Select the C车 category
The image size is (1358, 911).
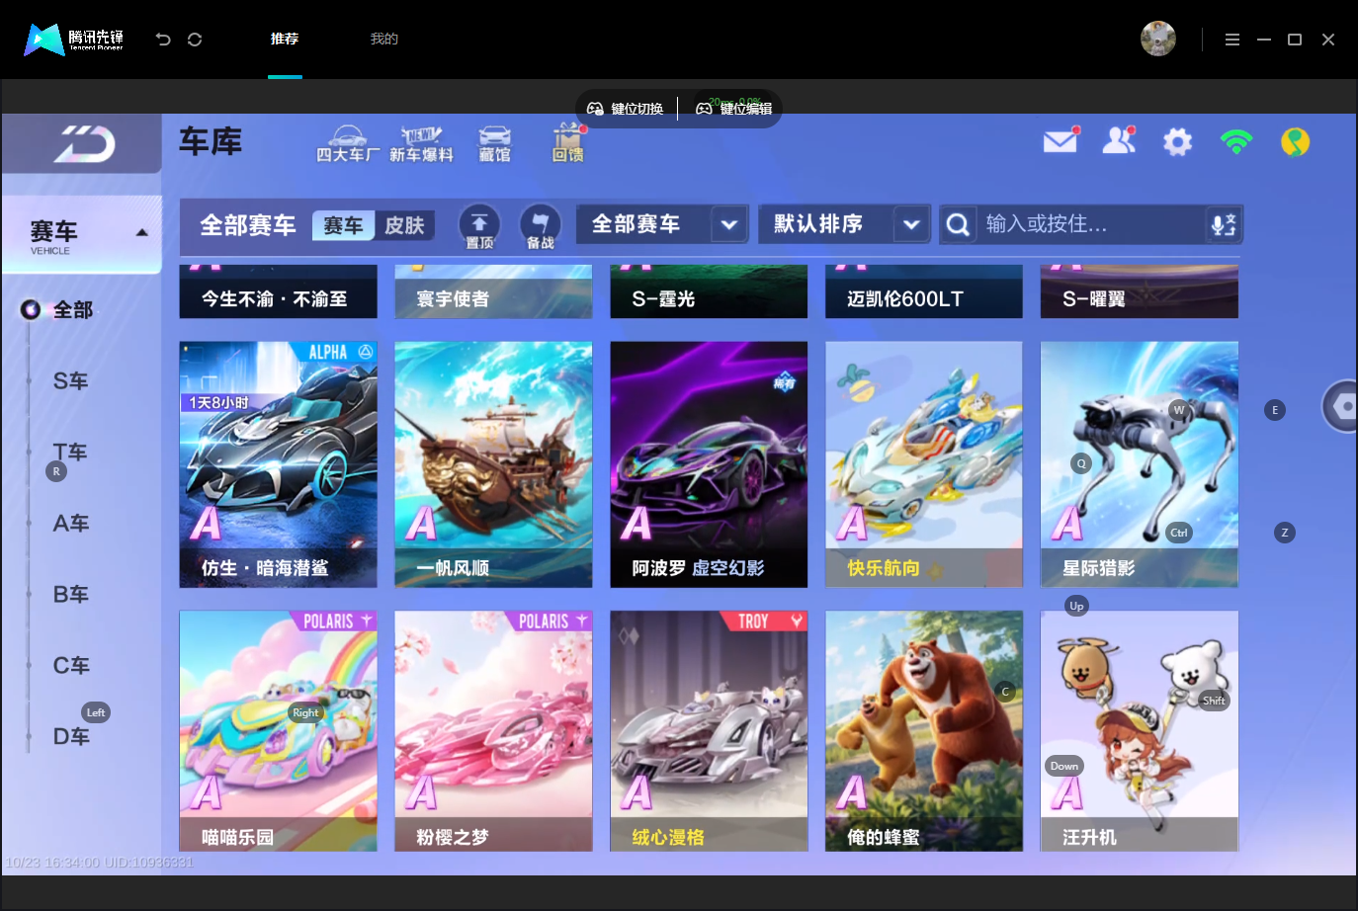[x=70, y=666]
